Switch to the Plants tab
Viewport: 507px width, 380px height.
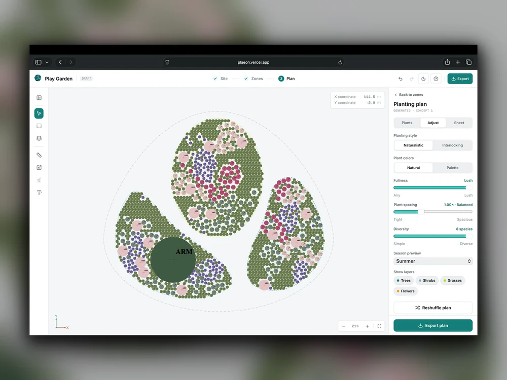tap(407, 123)
